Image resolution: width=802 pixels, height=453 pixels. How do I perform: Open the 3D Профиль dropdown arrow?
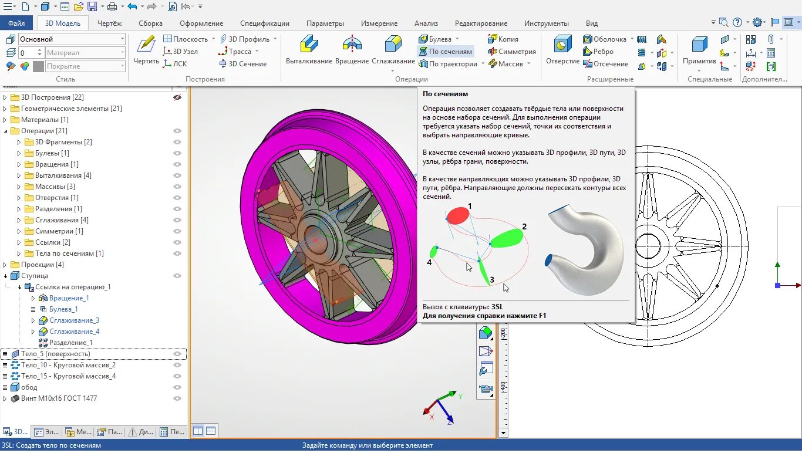click(x=274, y=39)
